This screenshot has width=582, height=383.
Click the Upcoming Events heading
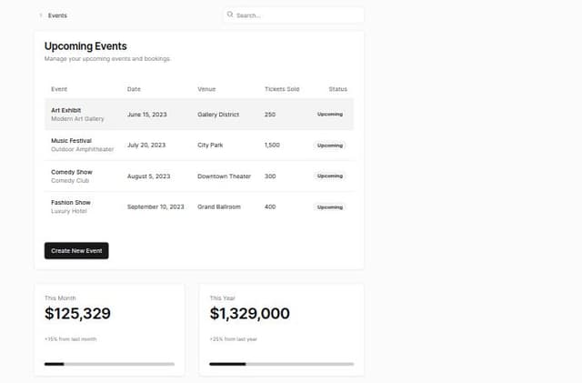point(85,46)
